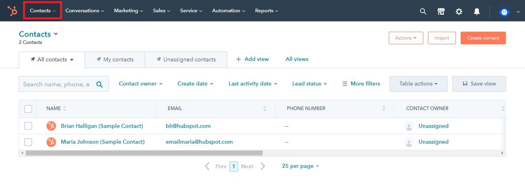Go to next page arrow

point(263,166)
